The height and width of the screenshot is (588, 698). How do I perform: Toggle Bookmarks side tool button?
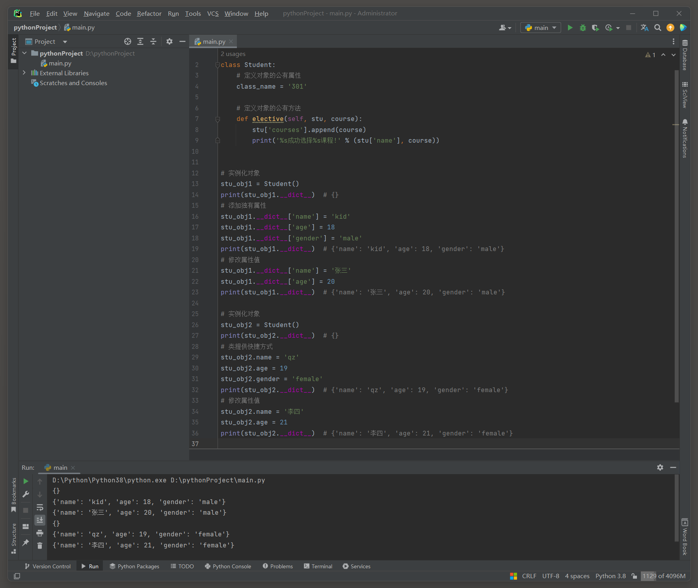tap(14, 495)
